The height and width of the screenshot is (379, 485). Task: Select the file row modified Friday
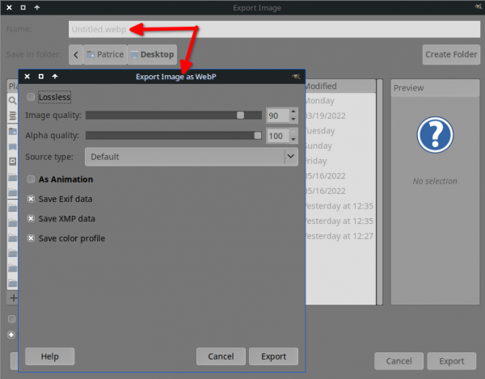pos(340,161)
